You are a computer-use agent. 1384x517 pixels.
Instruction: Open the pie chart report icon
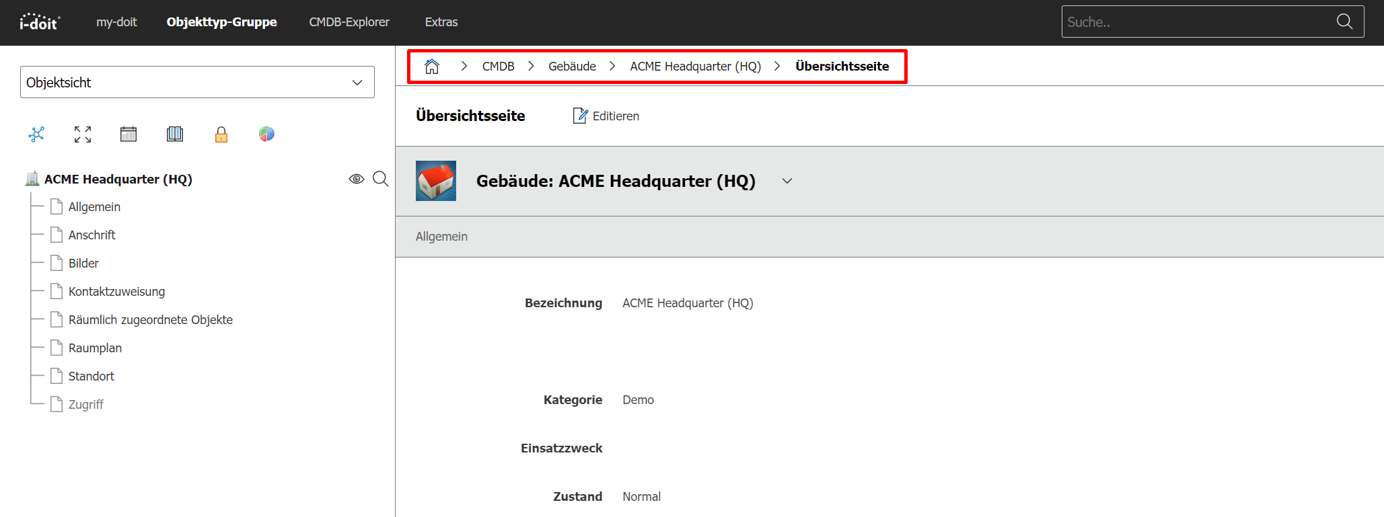point(266,134)
